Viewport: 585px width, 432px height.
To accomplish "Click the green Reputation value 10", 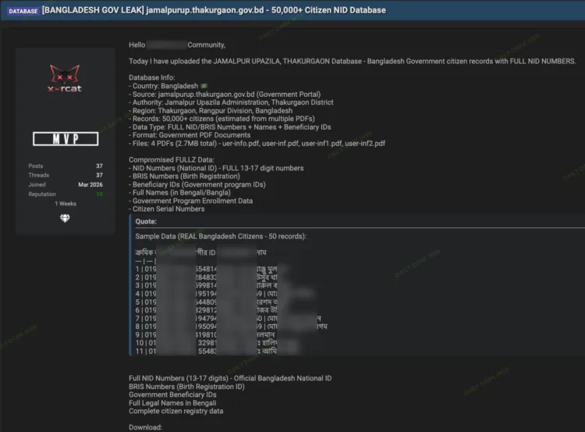I will point(99,195).
